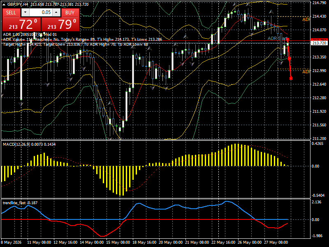Image resolution: width=329 pixels, height=247 pixels.
Task: Click the sell price 213 72 tile
Action: (22, 24)
